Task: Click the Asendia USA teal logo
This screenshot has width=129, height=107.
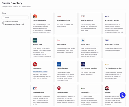Action: click(35, 40)
